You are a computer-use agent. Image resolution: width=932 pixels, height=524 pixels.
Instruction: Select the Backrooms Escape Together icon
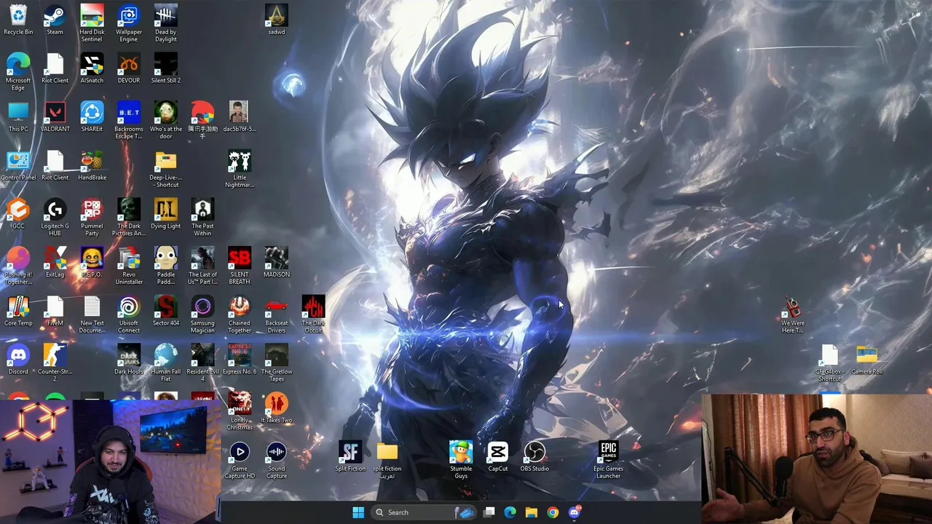[129, 121]
